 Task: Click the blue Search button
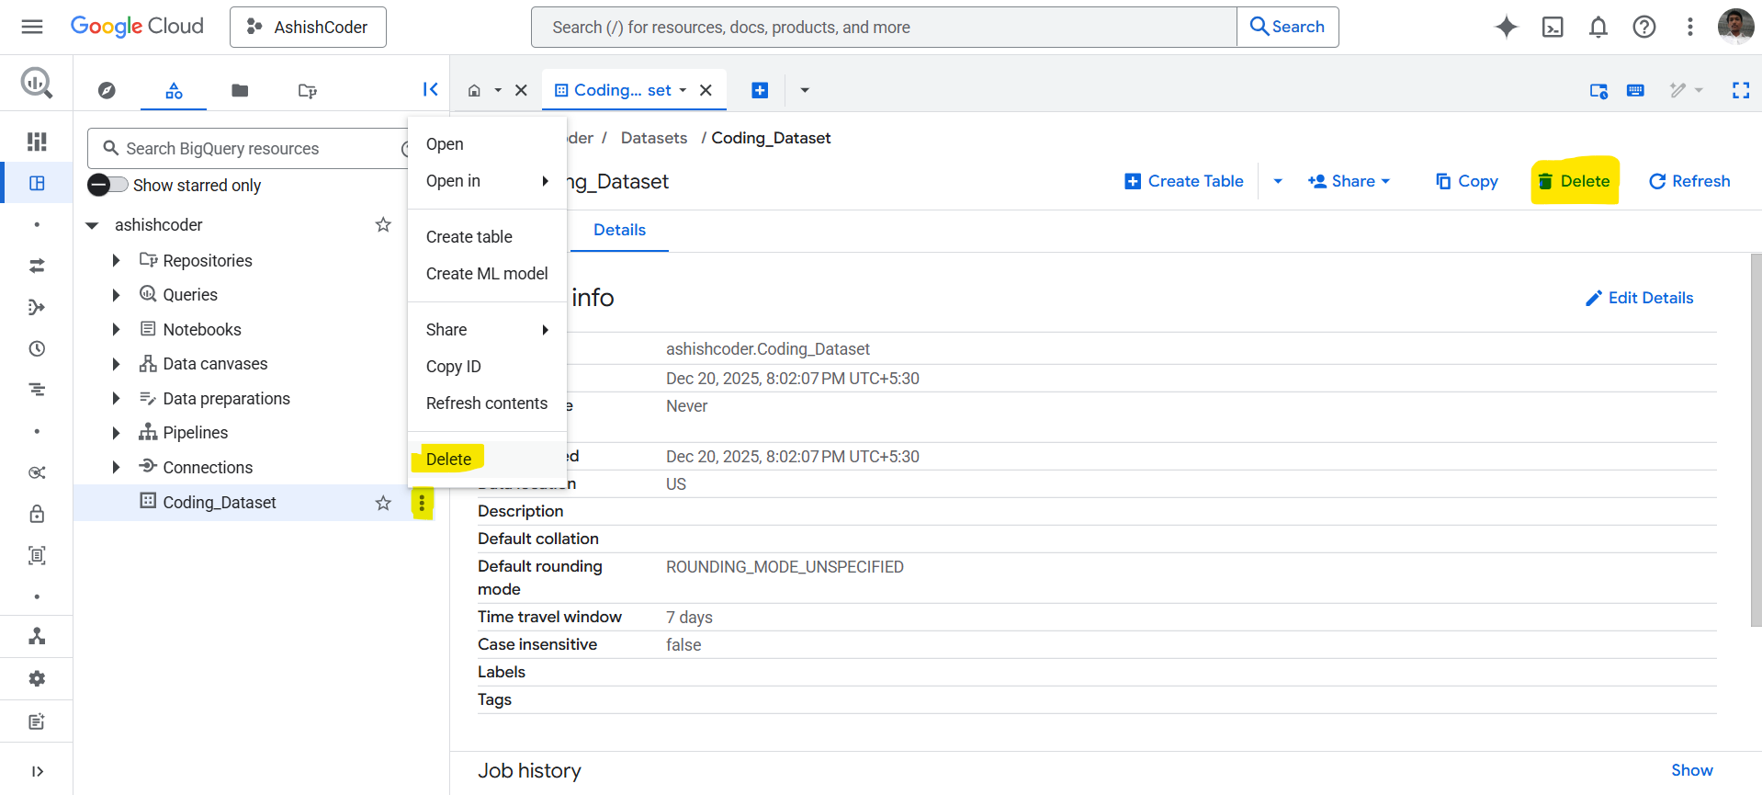(x=1288, y=27)
